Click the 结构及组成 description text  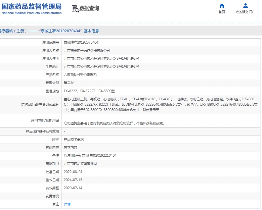(161, 105)
